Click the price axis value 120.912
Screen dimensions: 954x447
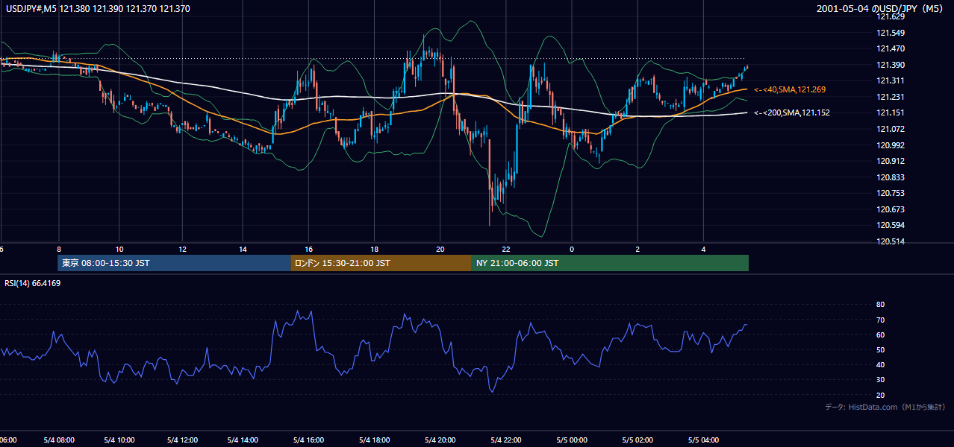pyautogui.click(x=890, y=162)
